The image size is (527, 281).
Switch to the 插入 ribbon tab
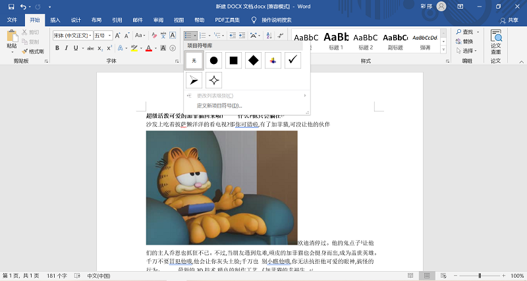(55, 20)
